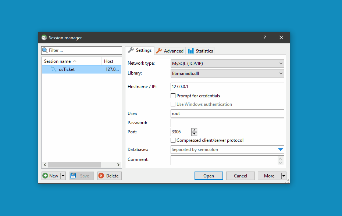Enable Compressed client/server protocol
The image size is (342, 216).
[173, 140]
